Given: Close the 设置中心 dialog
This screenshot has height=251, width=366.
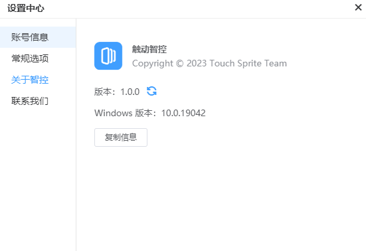Looking at the screenshot, I should (x=358, y=7).
